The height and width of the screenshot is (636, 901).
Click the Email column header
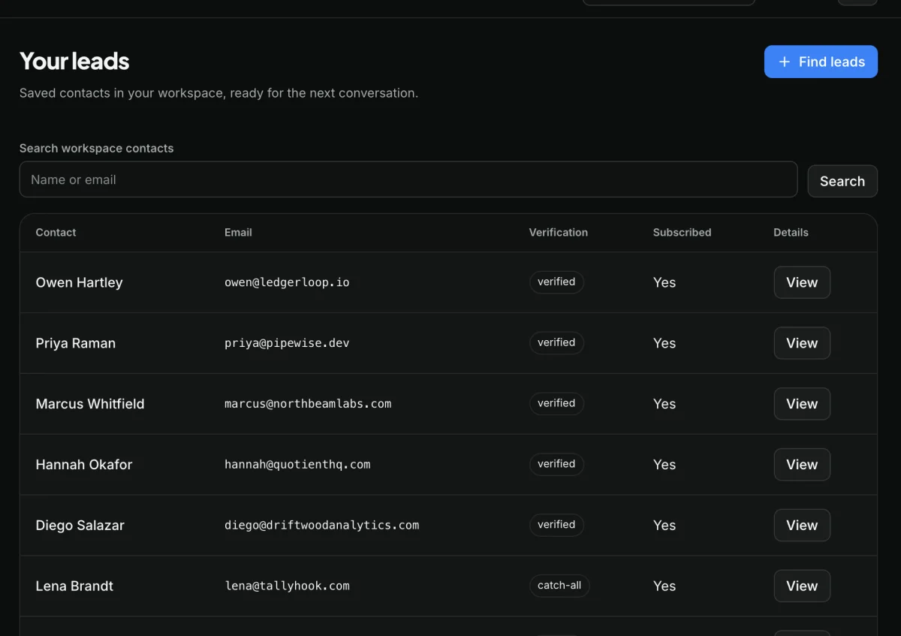click(x=238, y=233)
